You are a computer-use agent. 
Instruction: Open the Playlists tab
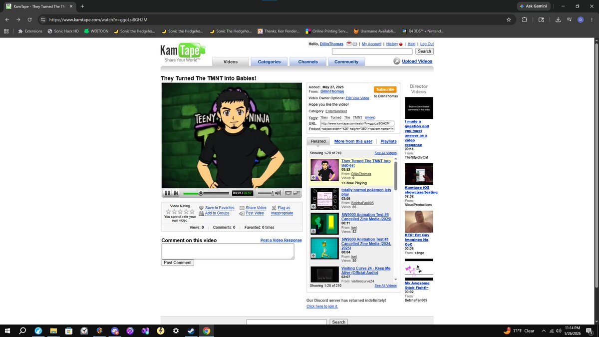pos(389,141)
